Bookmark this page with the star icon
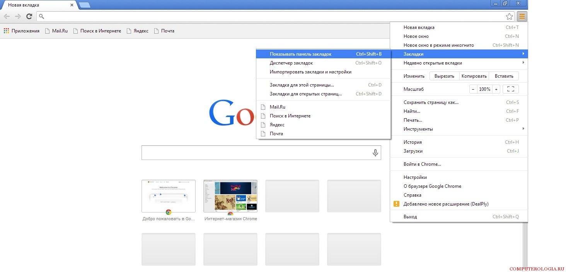 click(510, 16)
